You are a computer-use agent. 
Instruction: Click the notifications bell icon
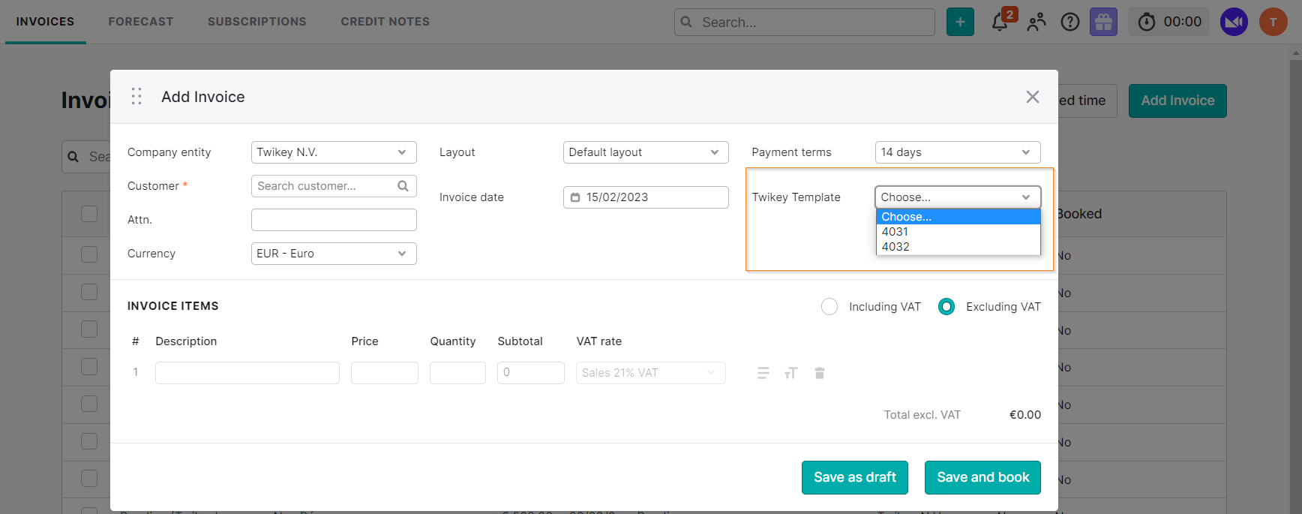pos(1000,23)
